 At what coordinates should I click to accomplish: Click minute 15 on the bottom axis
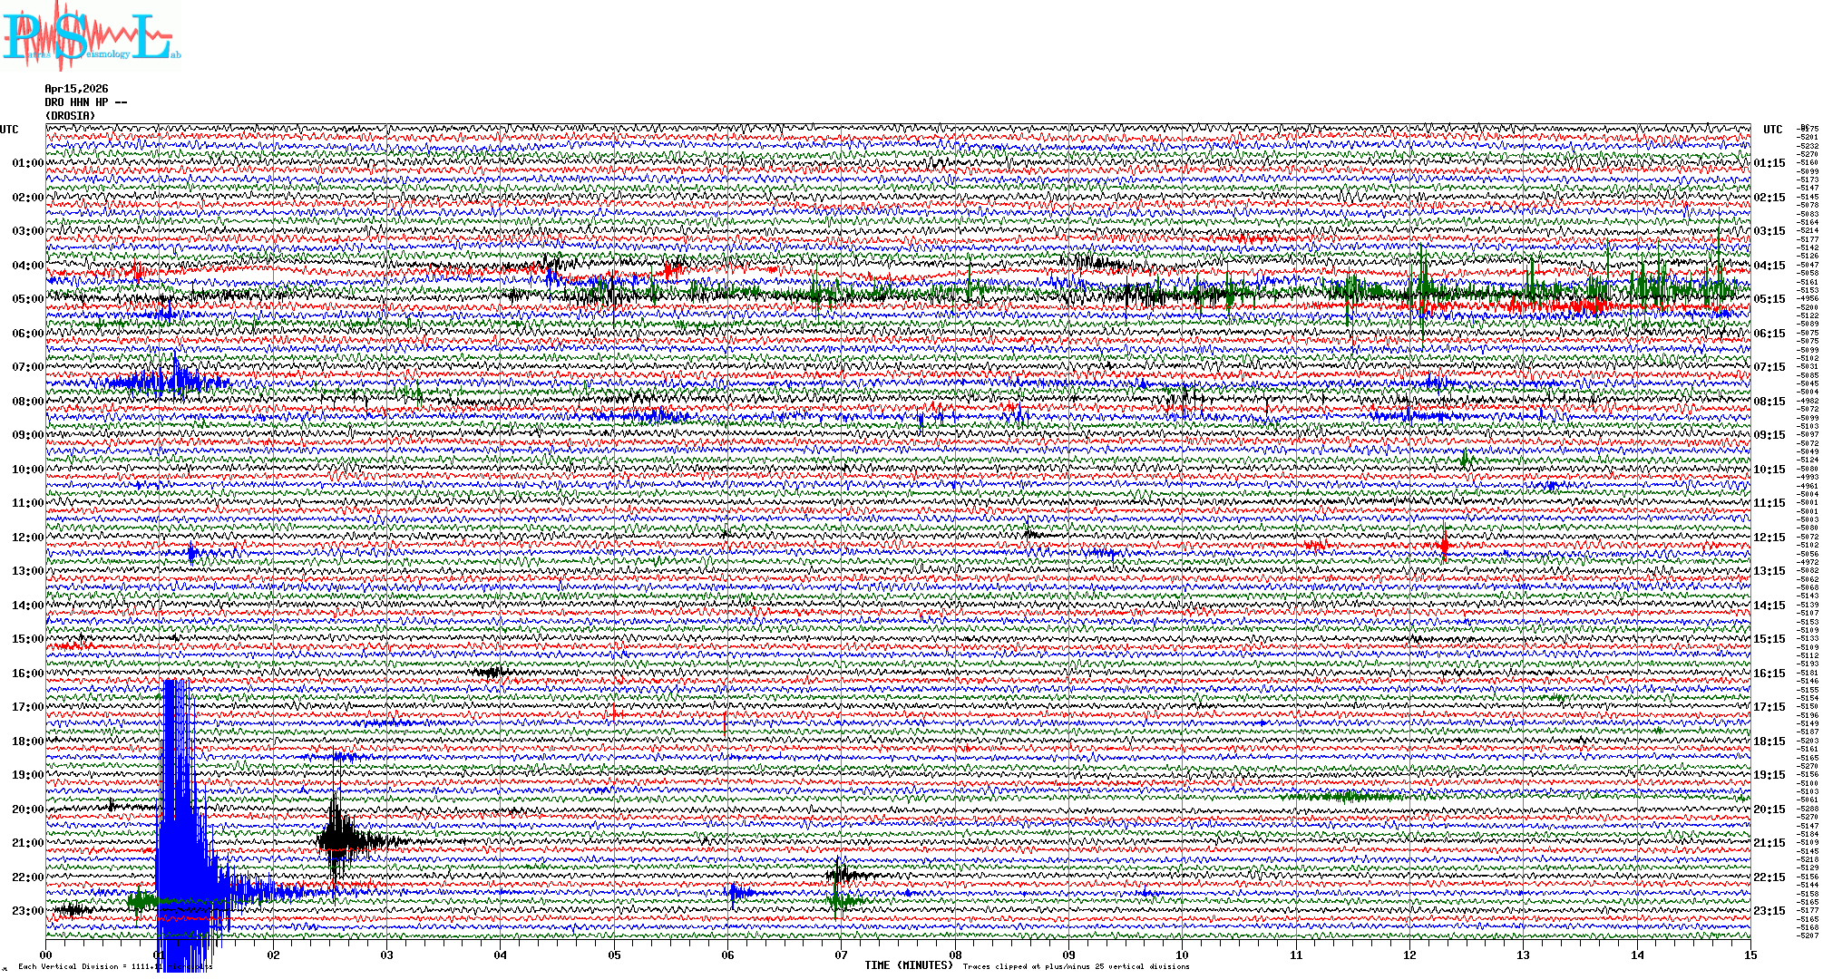1750,955
